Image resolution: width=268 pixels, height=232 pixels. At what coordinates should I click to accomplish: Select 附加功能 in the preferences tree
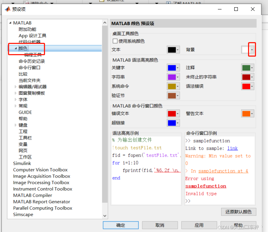pos(27,29)
